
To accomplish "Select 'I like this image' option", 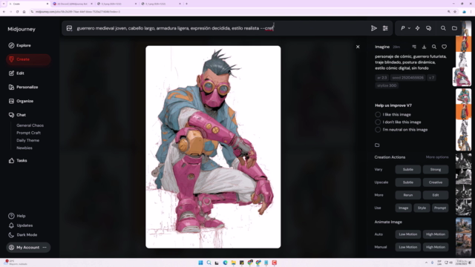I will (x=393, y=115).
